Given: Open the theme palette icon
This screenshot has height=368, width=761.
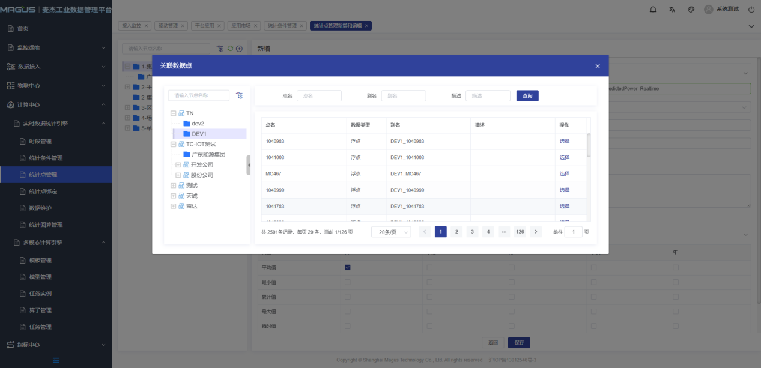Looking at the screenshot, I should [x=691, y=10].
